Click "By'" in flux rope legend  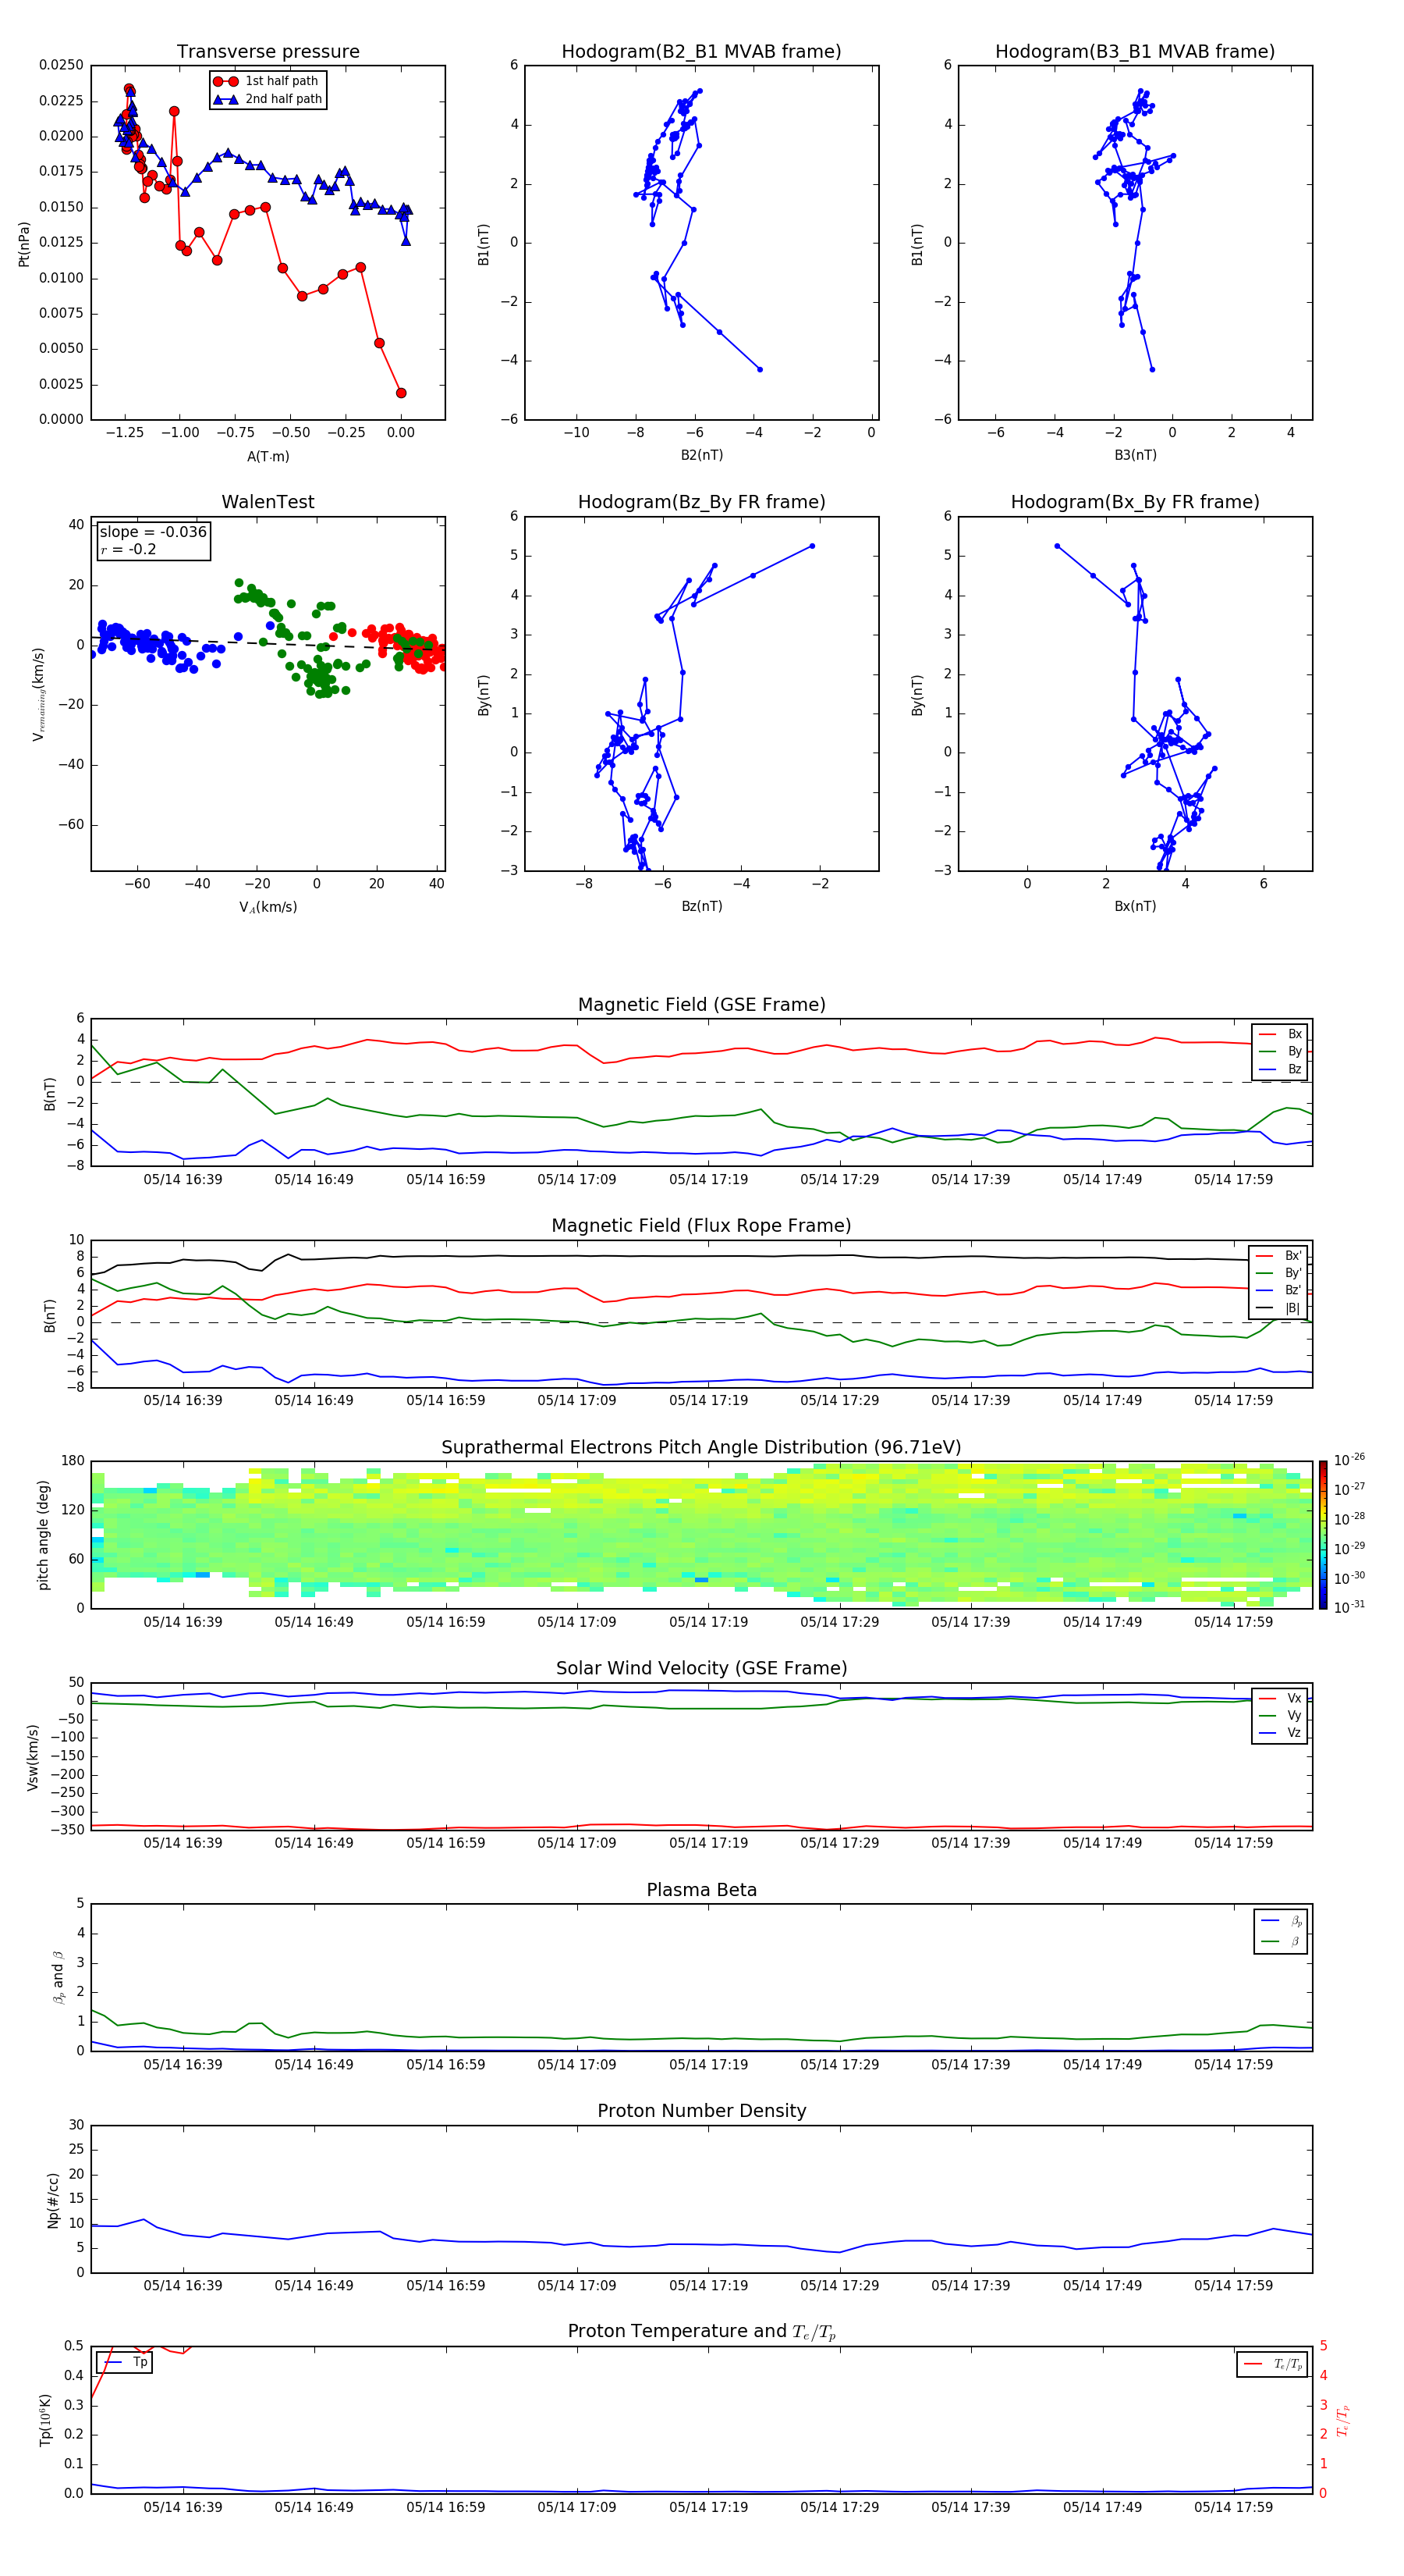coord(1279,1273)
